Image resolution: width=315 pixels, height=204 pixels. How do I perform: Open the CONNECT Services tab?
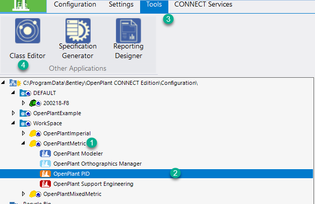click(203, 5)
